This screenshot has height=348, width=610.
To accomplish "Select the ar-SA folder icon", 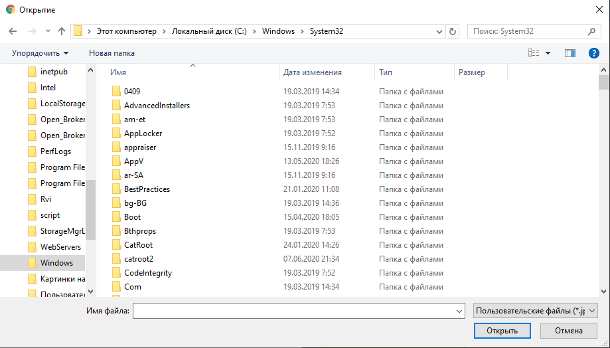I will click(x=116, y=175).
